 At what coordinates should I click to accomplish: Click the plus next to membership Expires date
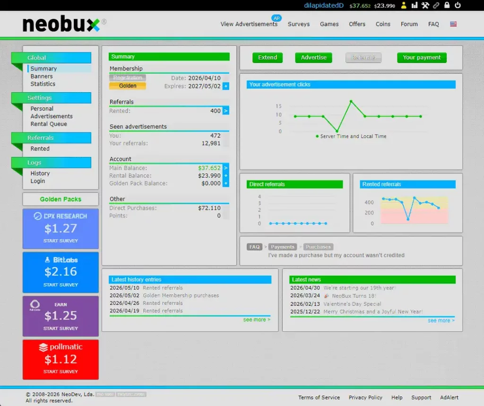225,86
